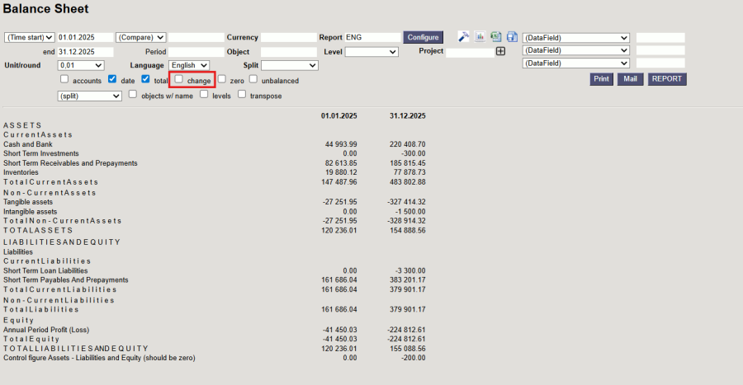Toggle the accounts checkbox
The height and width of the screenshot is (385, 743).
tap(64, 80)
